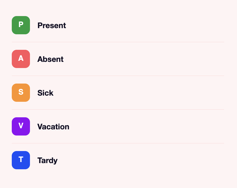Pick the purple V Vacation icon
The height and width of the screenshot is (188, 237).
click(x=21, y=126)
